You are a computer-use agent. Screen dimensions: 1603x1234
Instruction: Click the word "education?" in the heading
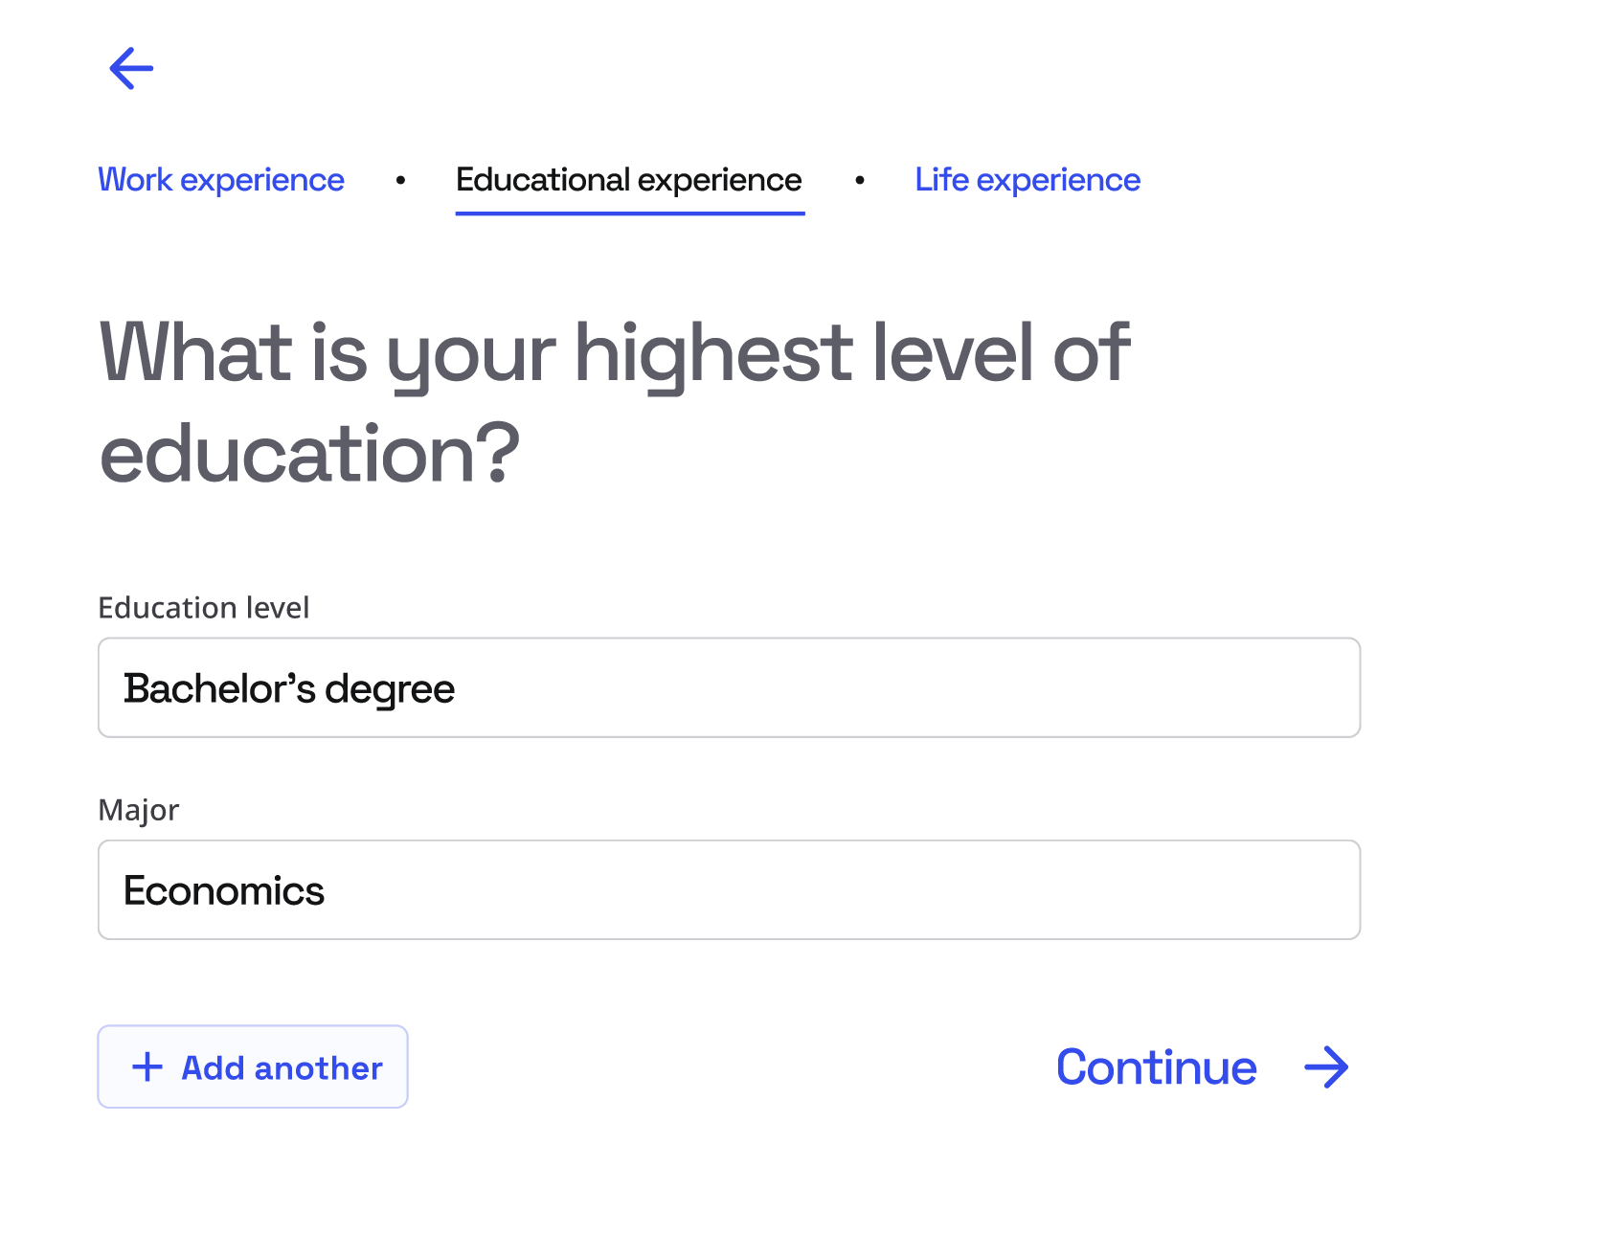[309, 454]
